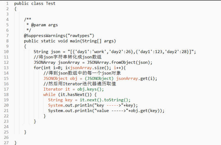Viewport: 221px width, 145px height.
Task: Place cursor on 'public class Test' text
Action: (35, 4)
